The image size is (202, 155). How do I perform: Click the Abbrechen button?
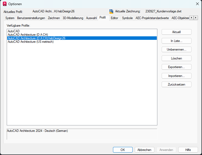144,150
